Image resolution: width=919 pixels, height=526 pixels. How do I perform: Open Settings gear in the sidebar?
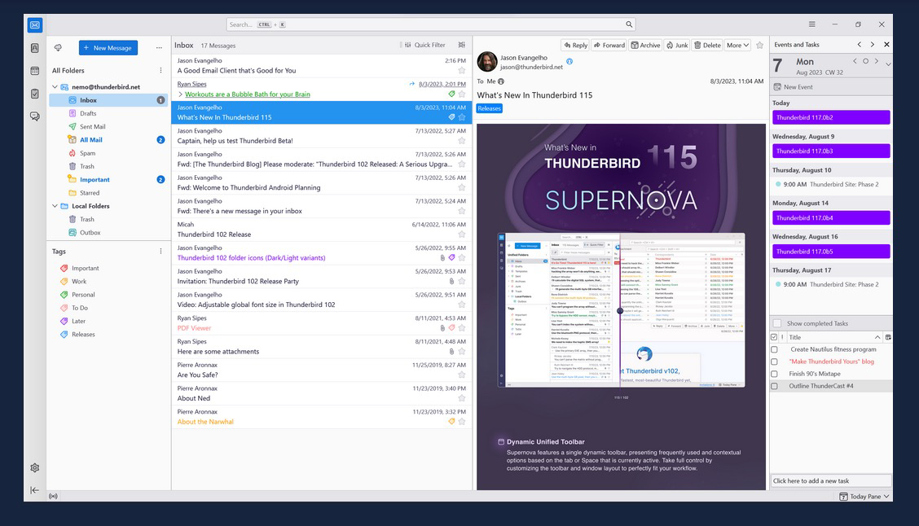click(x=34, y=468)
